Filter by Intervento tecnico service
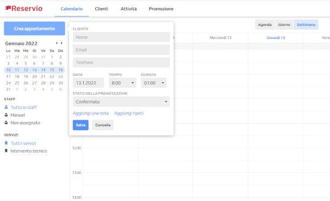Screen dimensions: 330x201 (29, 151)
